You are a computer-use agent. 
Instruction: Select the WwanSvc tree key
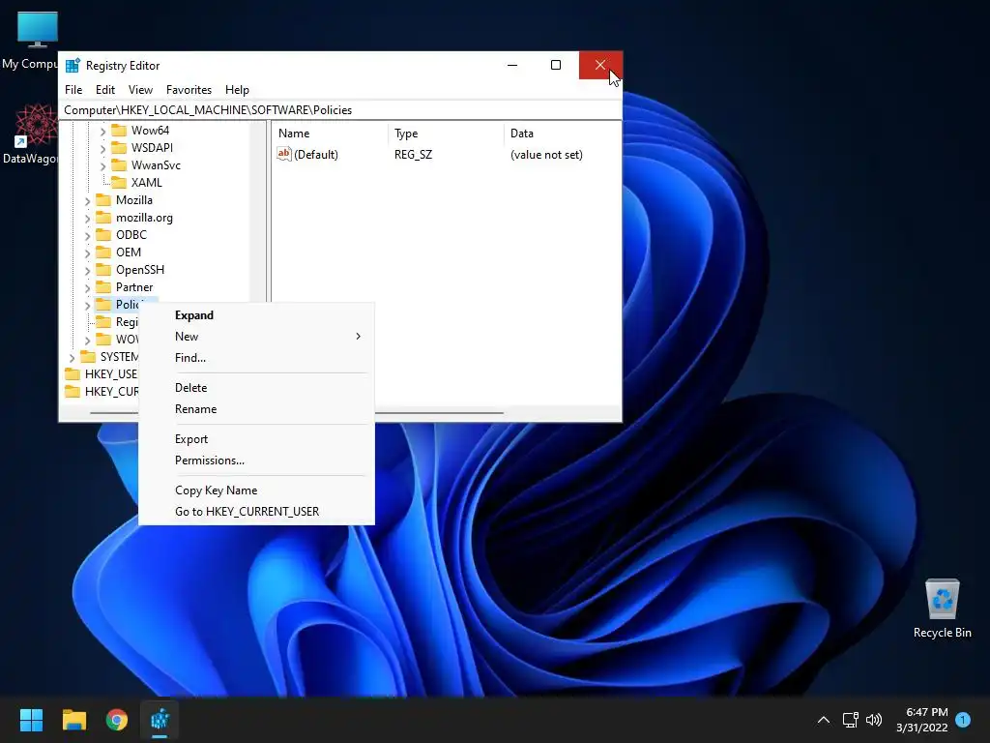156,164
